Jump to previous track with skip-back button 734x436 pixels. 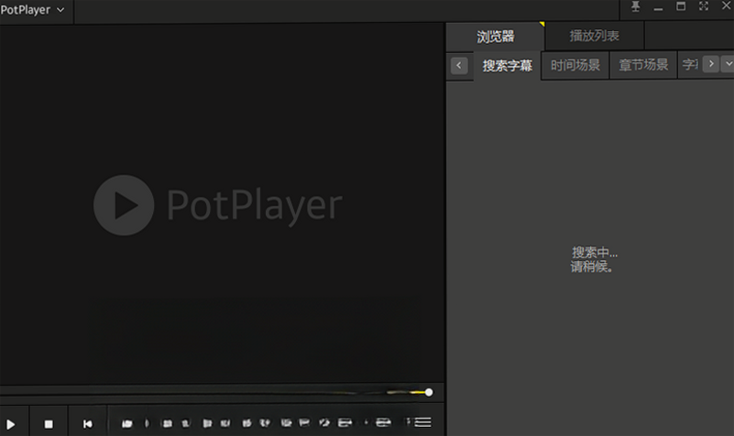click(88, 424)
